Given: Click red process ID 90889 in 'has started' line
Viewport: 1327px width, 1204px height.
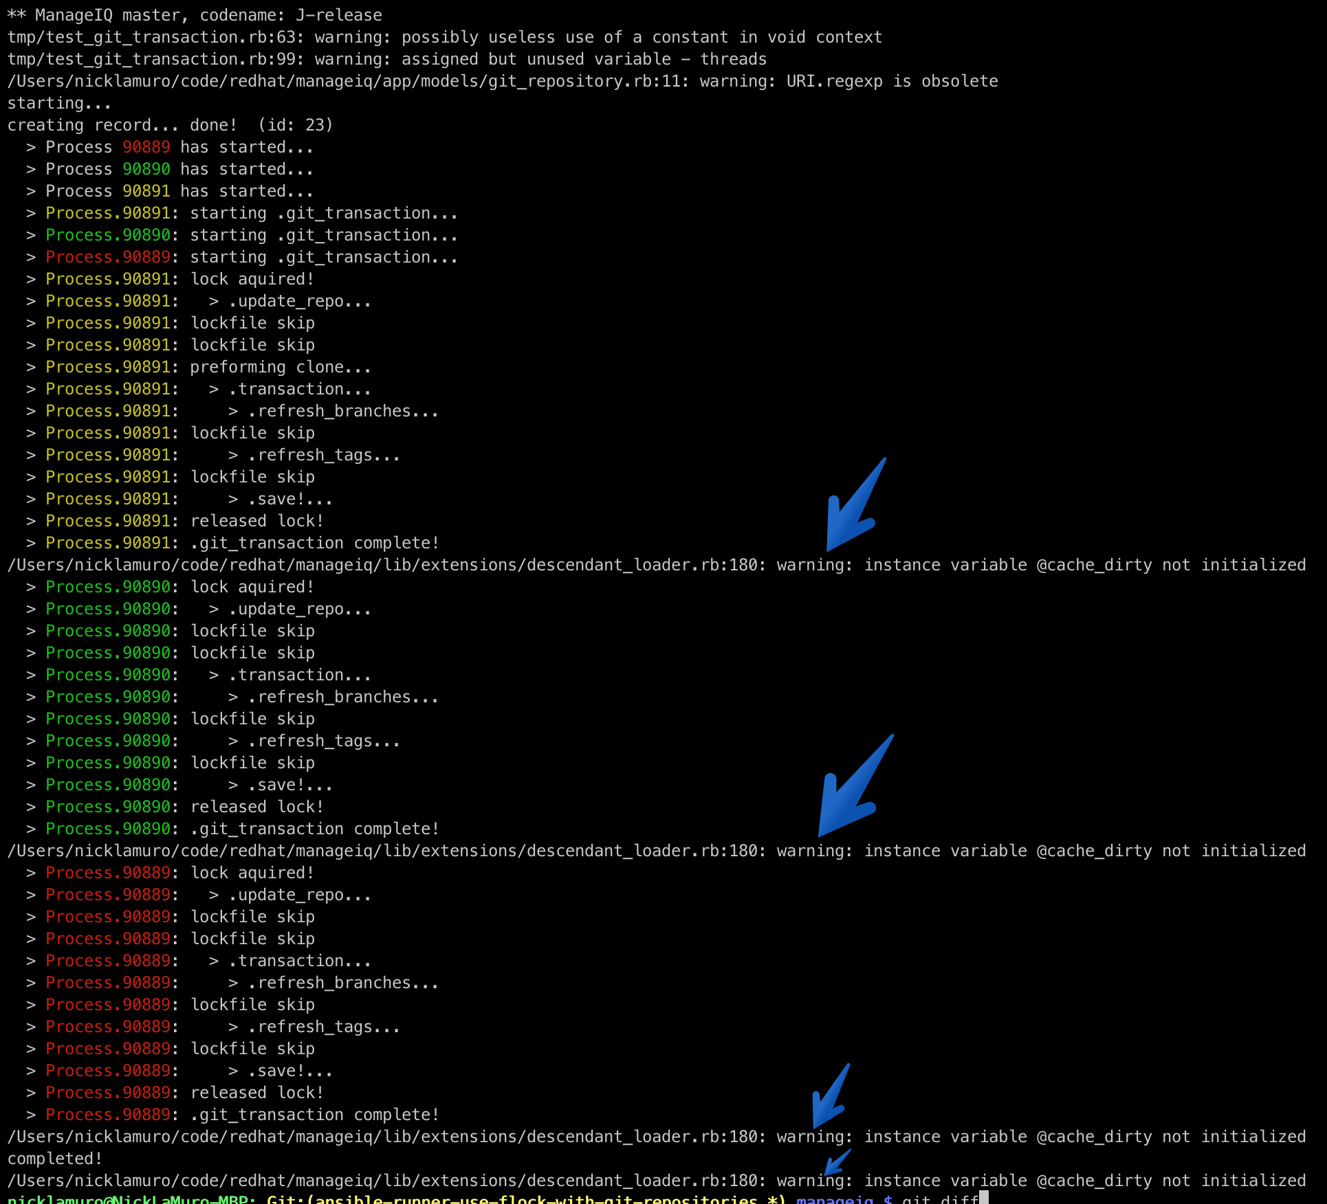Looking at the screenshot, I should tap(146, 147).
